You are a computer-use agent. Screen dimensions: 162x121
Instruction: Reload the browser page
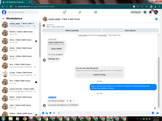click(x=11, y=6)
